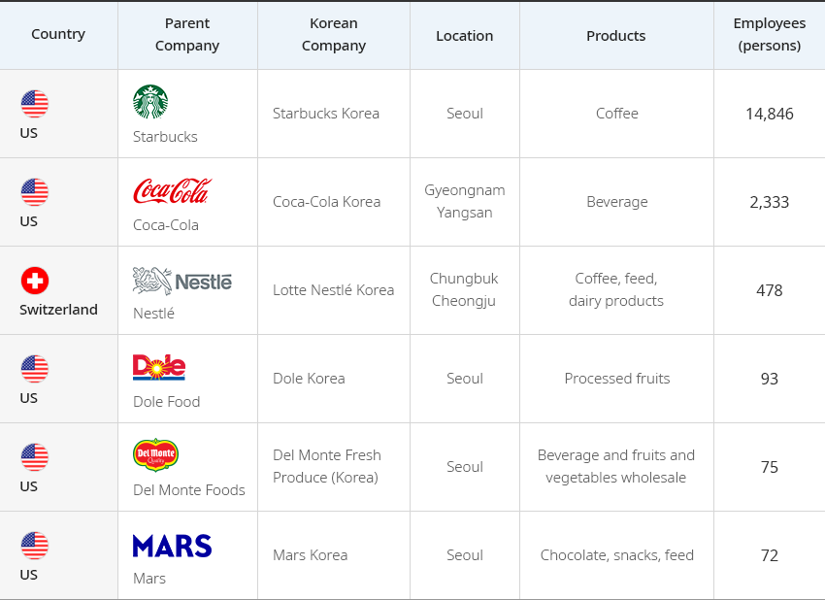Select the Employees (persons) column header

tap(770, 35)
